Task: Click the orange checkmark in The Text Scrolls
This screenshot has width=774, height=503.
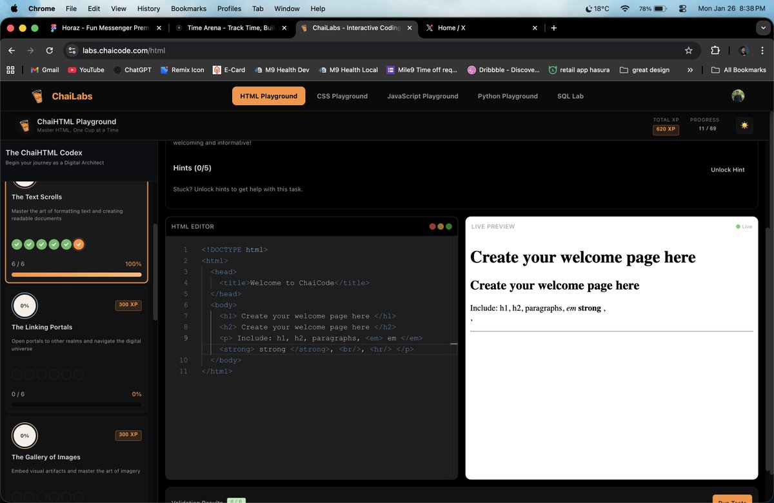Action: 79,244
